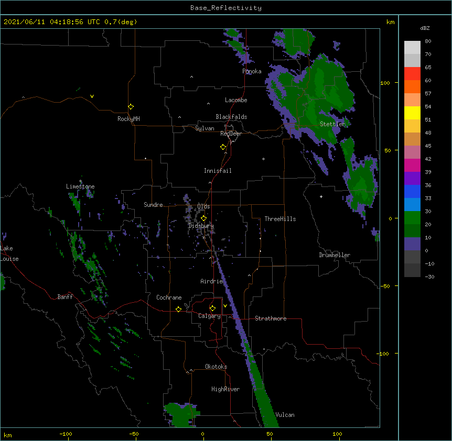Click the timestamp 2021/06/11 04:18:56 UTC
Screen dimensions: 452x441
coord(52,22)
